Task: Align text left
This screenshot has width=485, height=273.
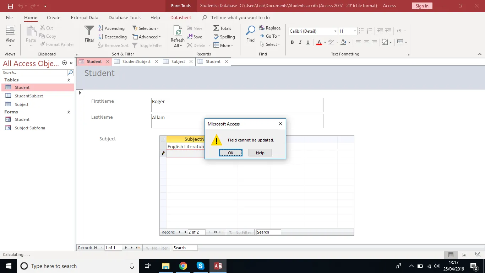Action: [359, 42]
